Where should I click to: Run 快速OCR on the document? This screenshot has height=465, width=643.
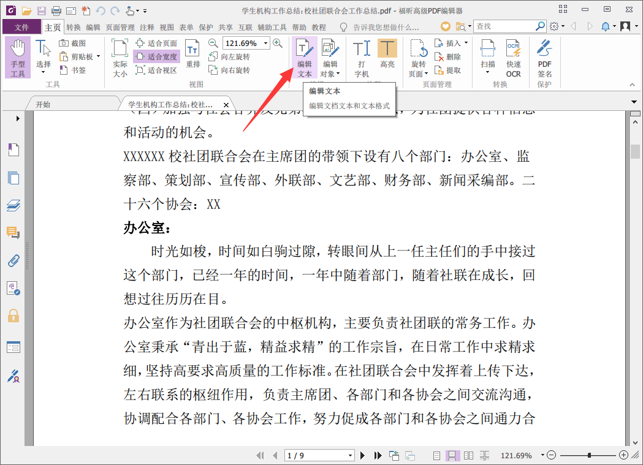tap(514, 58)
